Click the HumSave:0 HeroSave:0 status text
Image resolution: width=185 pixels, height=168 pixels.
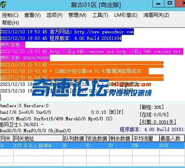pos(24,106)
